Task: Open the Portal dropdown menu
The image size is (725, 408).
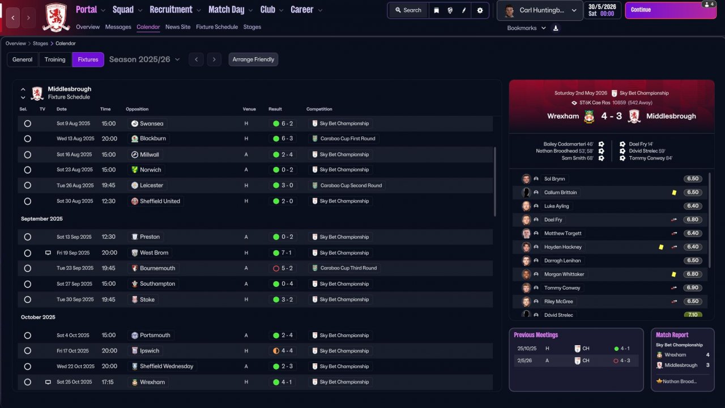Action: click(91, 10)
